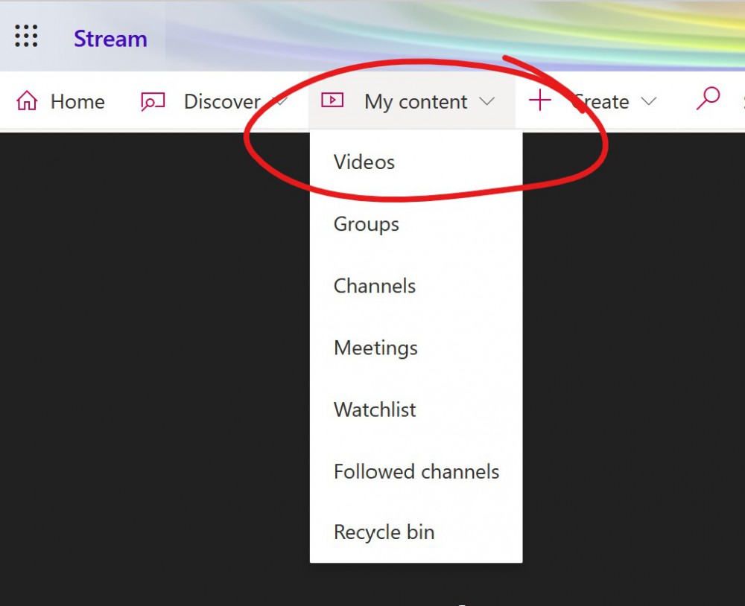Open your Watchlist from the menu
The height and width of the screenshot is (606, 745).
point(374,409)
